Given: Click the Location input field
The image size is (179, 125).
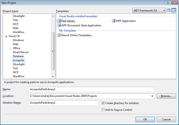Looking at the screenshot, I should [x=91, y=96].
